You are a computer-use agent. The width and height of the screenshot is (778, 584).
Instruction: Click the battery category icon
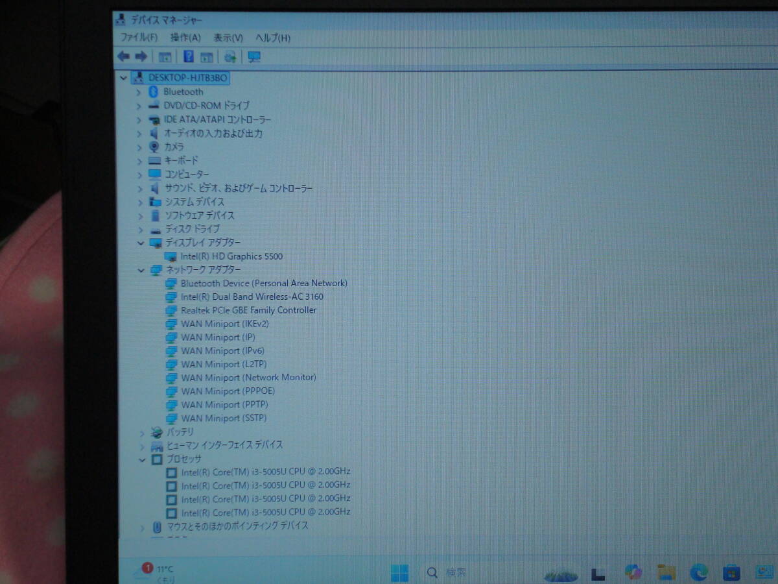tap(156, 432)
